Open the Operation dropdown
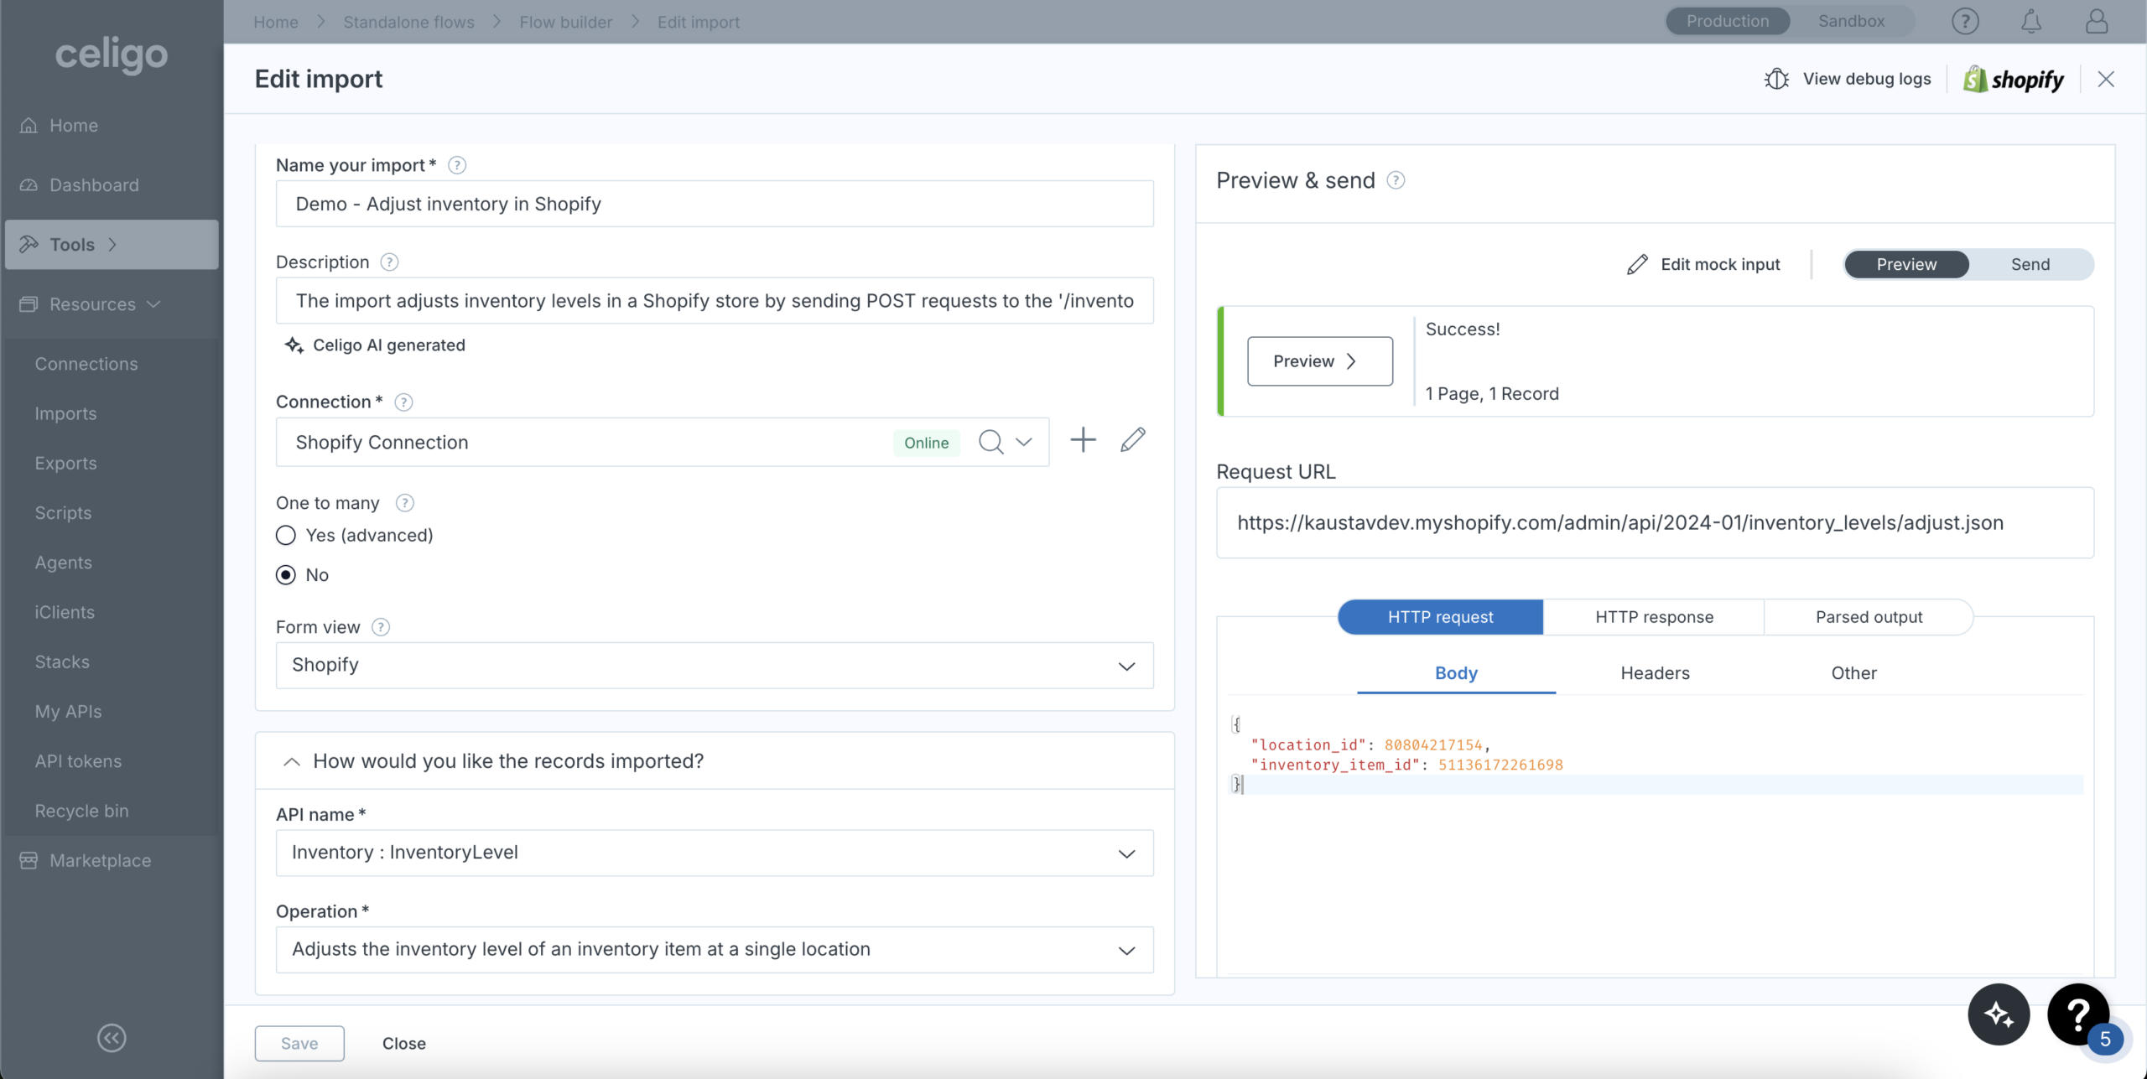 click(x=715, y=950)
